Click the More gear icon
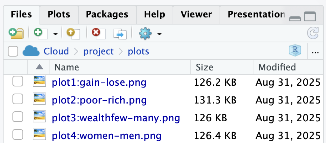Image resolution: width=326 pixels, height=143 pixels. click(145, 33)
